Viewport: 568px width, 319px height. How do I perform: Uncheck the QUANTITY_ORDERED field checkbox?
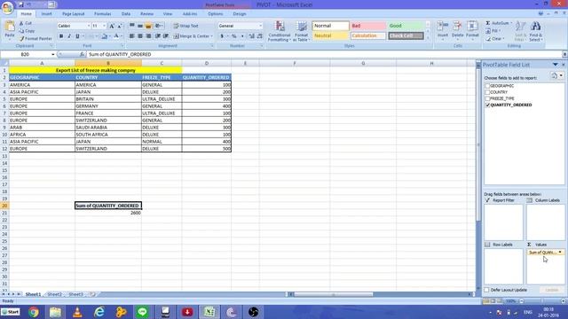[487, 105]
